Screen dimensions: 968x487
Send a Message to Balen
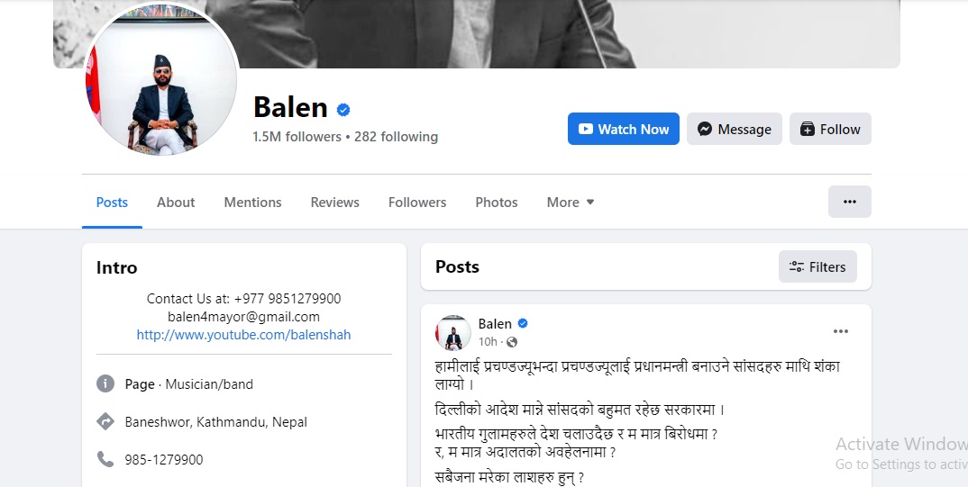pyautogui.click(x=734, y=129)
